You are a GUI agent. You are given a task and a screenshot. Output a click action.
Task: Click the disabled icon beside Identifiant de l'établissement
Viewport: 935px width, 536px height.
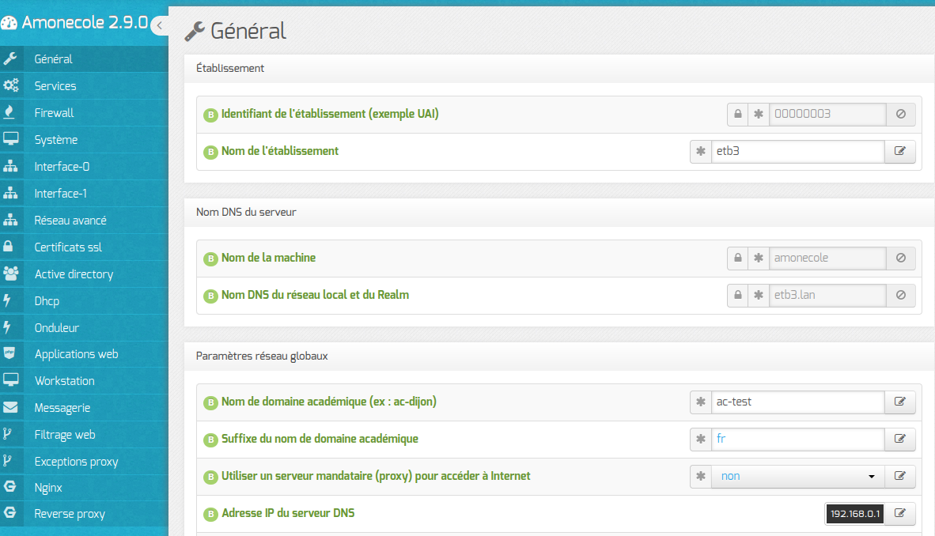pos(900,114)
